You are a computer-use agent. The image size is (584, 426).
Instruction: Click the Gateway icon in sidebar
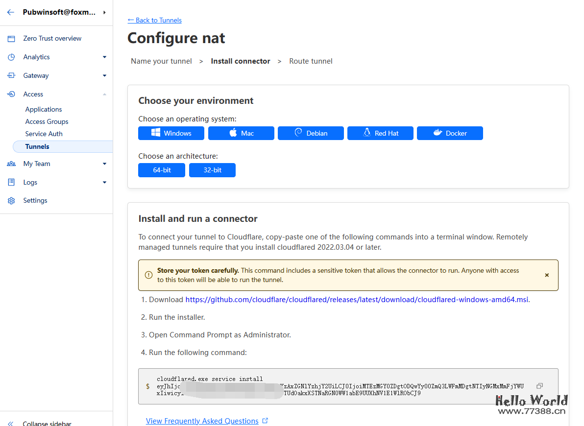(11, 76)
